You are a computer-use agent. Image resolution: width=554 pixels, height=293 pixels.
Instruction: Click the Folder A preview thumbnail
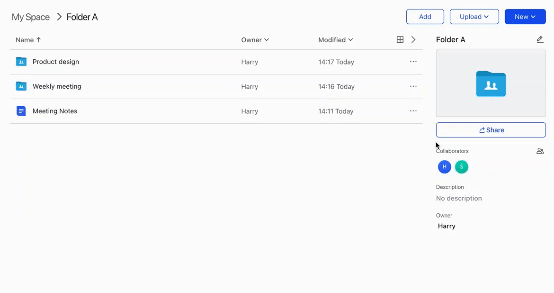coord(491,83)
